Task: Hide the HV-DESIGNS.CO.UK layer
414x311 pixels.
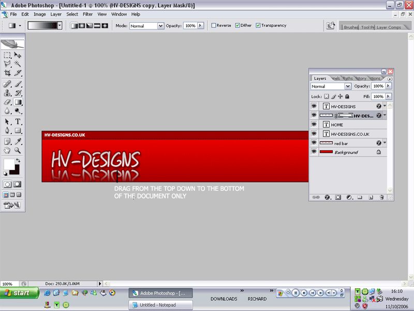Action: coord(314,134)
